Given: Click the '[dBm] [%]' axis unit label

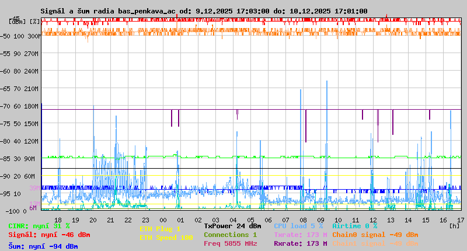Looking at the screenshot, I should click(x=25, y=22).
